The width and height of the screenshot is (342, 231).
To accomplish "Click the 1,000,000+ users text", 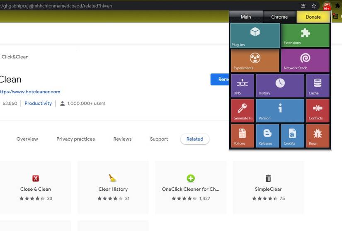I will coord(86,103).
